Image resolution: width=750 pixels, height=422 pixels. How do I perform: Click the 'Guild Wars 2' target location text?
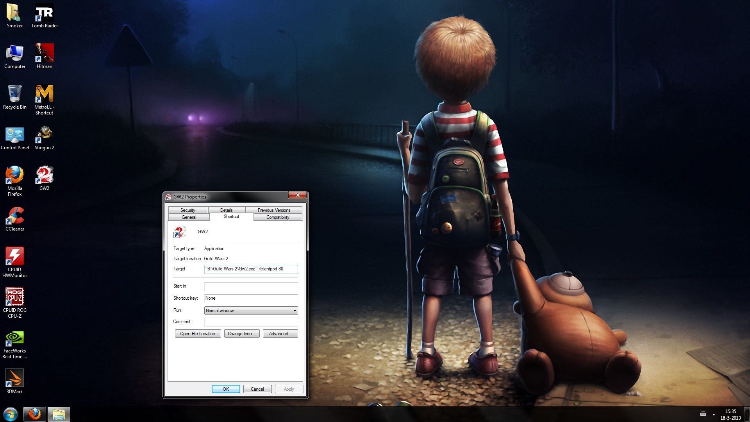point(216,259)
